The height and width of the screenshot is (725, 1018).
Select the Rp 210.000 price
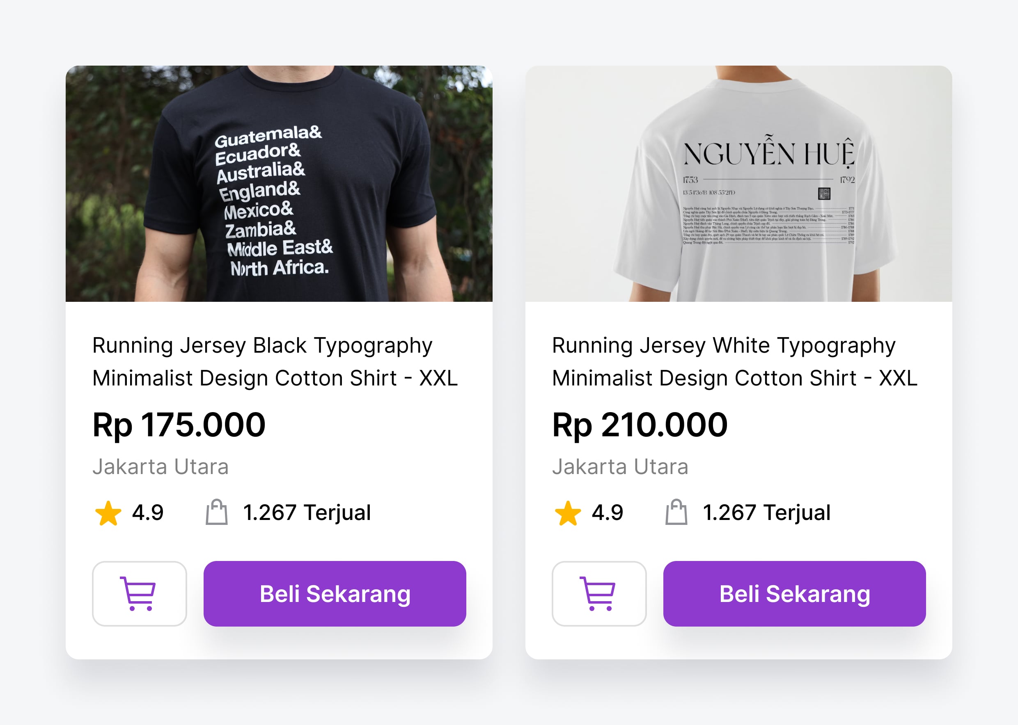tap(640, 424)
